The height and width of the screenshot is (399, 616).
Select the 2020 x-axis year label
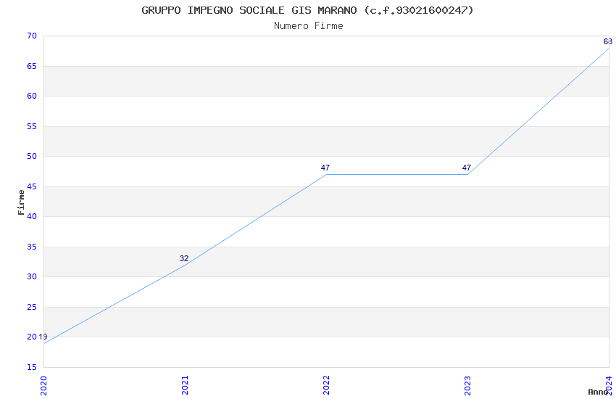pos(43,385)
